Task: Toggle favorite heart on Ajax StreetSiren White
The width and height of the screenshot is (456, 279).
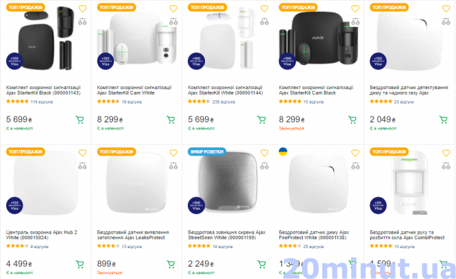Action: tap(265, 153)
